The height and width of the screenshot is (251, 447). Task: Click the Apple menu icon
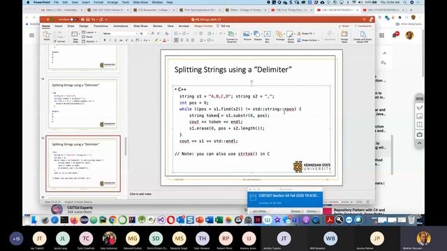tap(28, 2)
